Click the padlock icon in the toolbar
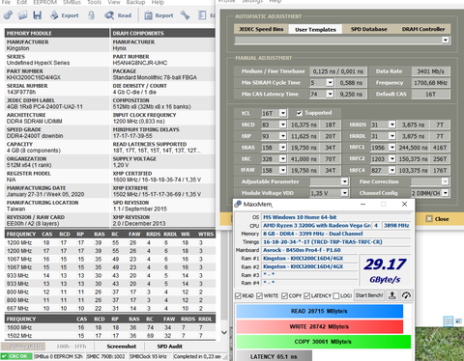464x361 pixels. point(92,15)
